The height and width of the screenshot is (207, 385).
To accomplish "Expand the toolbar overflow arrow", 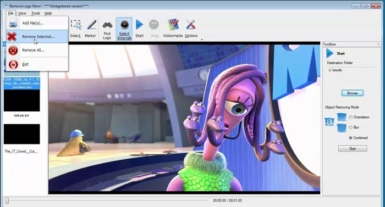I will 202,40.
